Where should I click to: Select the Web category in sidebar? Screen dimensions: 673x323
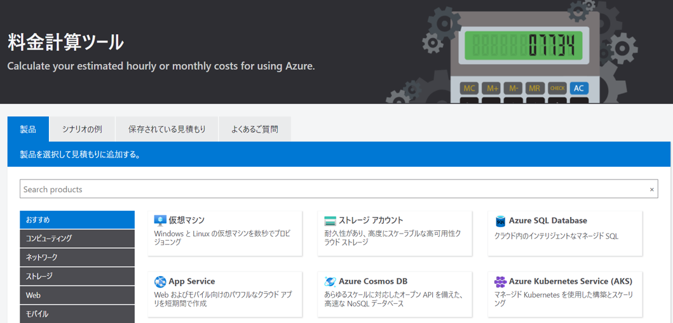coord(77,295)
